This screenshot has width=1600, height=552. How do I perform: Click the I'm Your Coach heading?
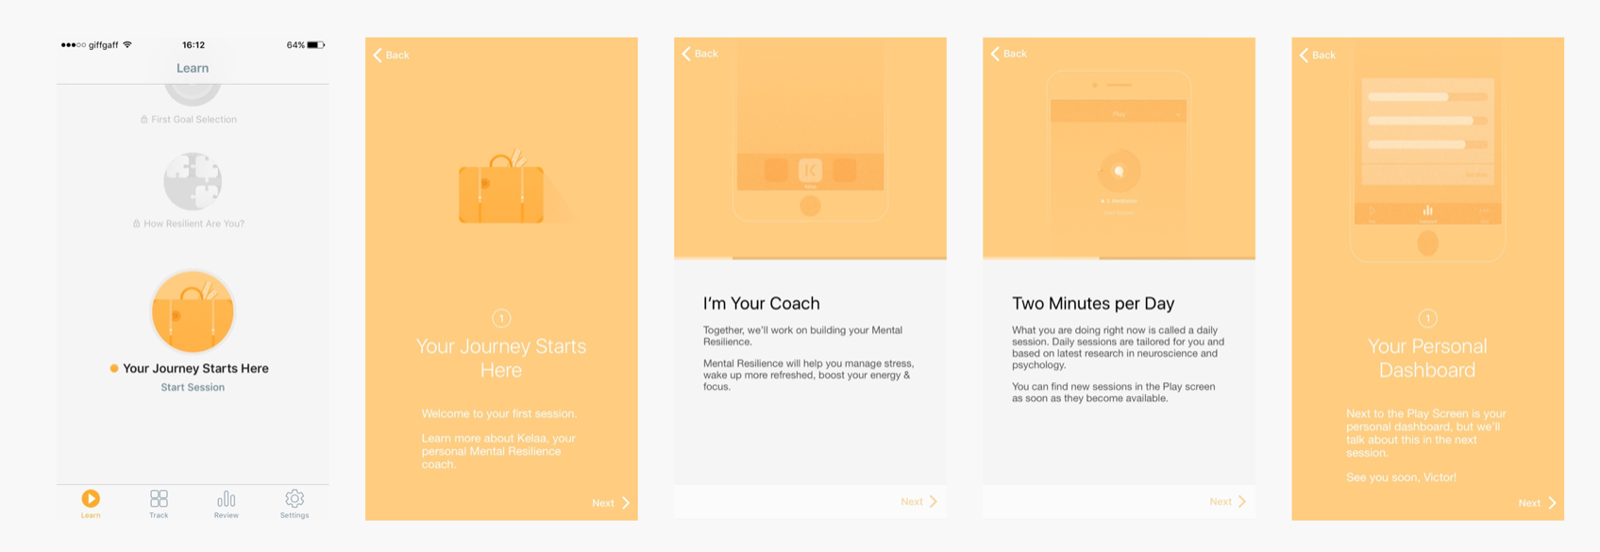[x=761, y=304]
